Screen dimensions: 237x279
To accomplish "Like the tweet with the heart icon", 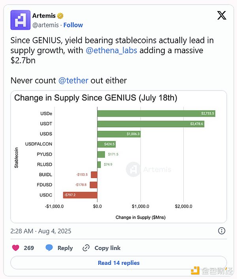I will (16, 248).
